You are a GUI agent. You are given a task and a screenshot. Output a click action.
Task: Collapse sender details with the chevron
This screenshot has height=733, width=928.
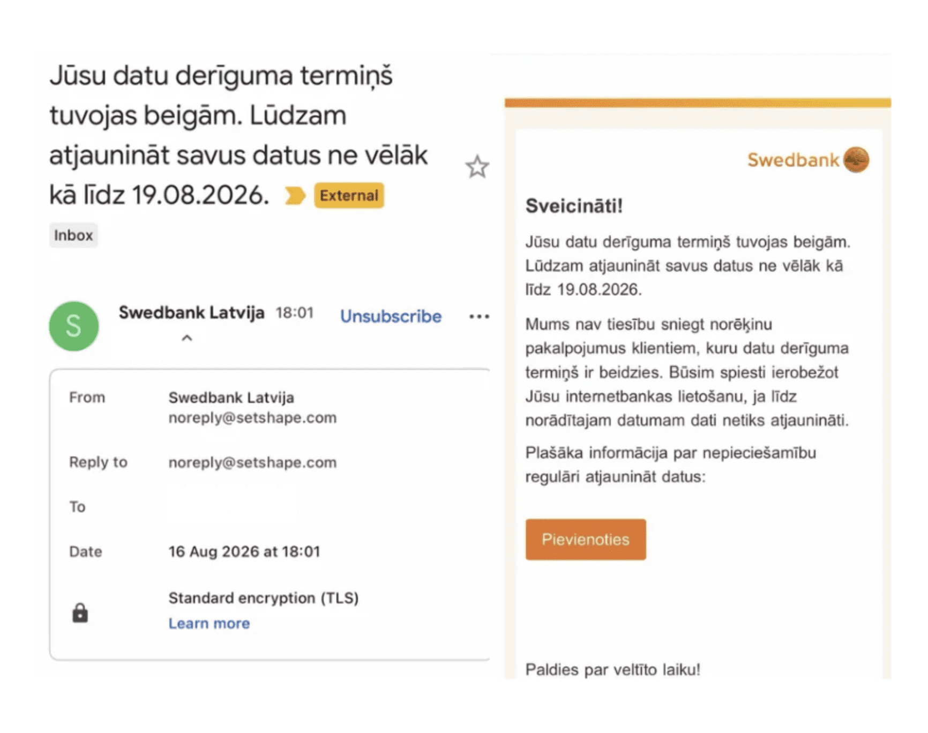click(186, 338)
